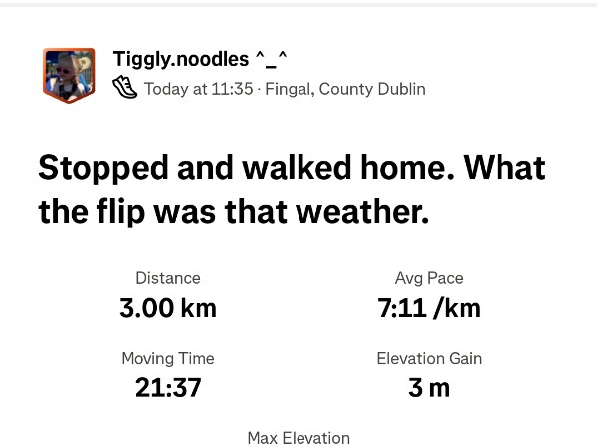The height and width of the screenshot is (447, 597).
Task: Select the 7:11 /km pace value
Action: (429, 308)
